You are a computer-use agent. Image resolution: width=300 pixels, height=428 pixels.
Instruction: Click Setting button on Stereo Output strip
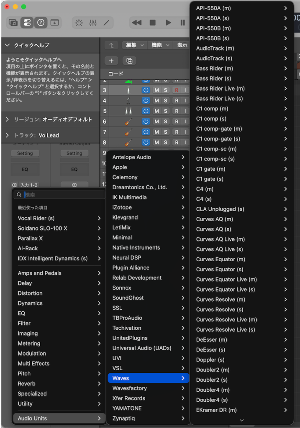pyautogui.click(x=74, y=153)
